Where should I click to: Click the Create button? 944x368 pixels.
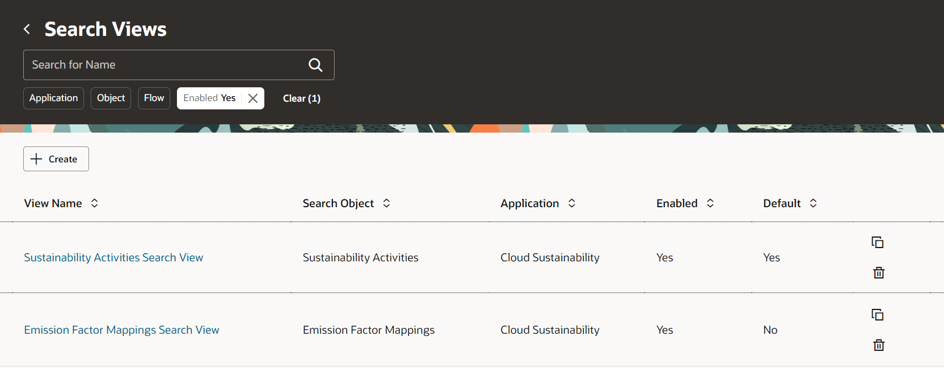click(56, 159)
